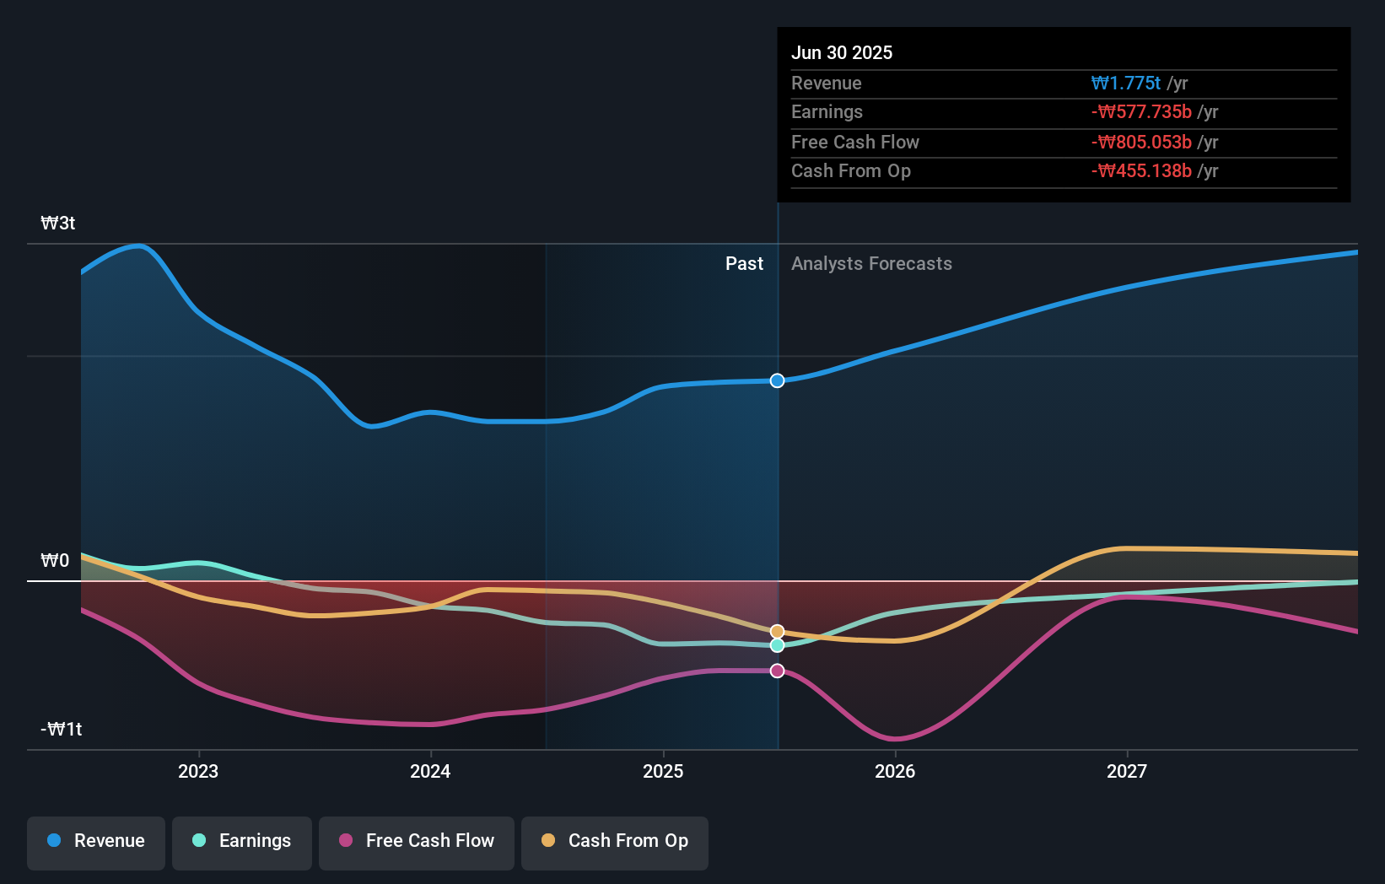Select the Free Cash Flow chart marker
The image size is (1385, 884).
click(777, 671)
